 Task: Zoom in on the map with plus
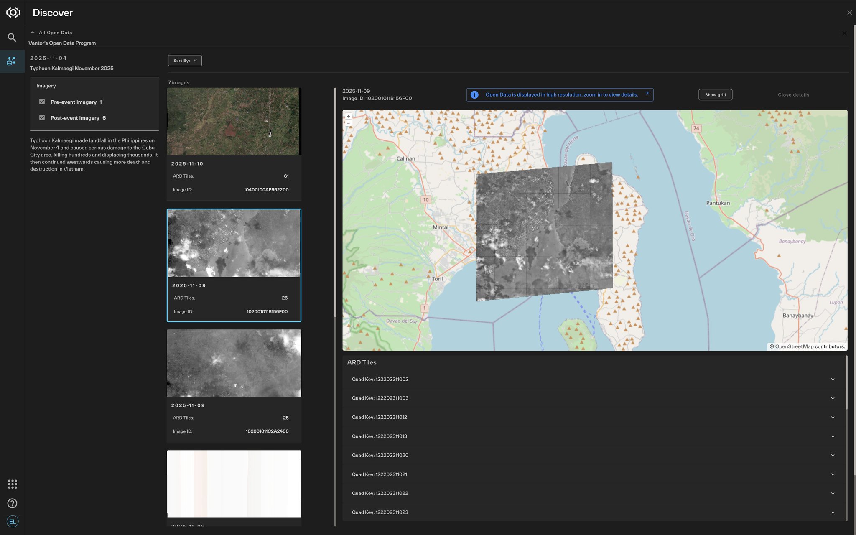pos(348,116)
